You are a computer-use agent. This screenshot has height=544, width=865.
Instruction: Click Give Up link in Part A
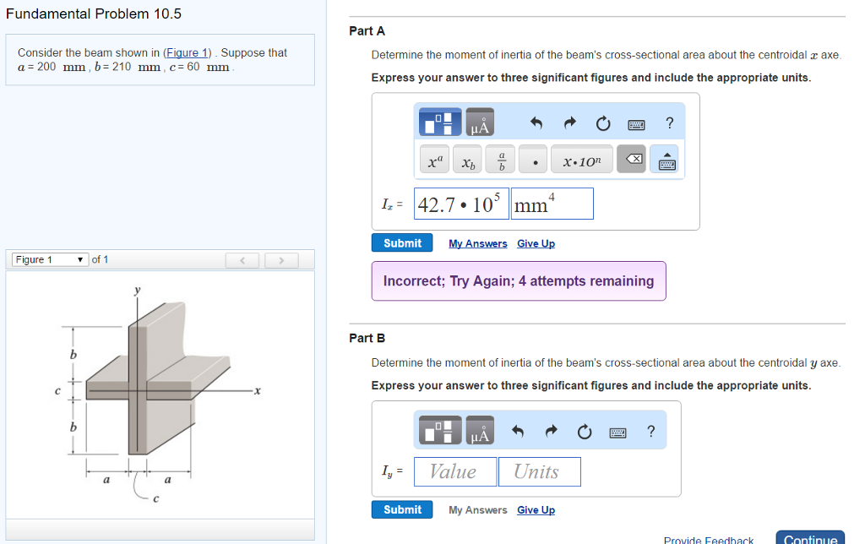536,243
